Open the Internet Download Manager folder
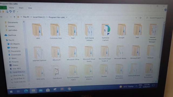 click(152, 33)
